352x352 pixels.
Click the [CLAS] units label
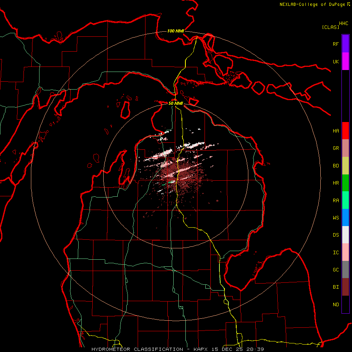click(330, 27)
